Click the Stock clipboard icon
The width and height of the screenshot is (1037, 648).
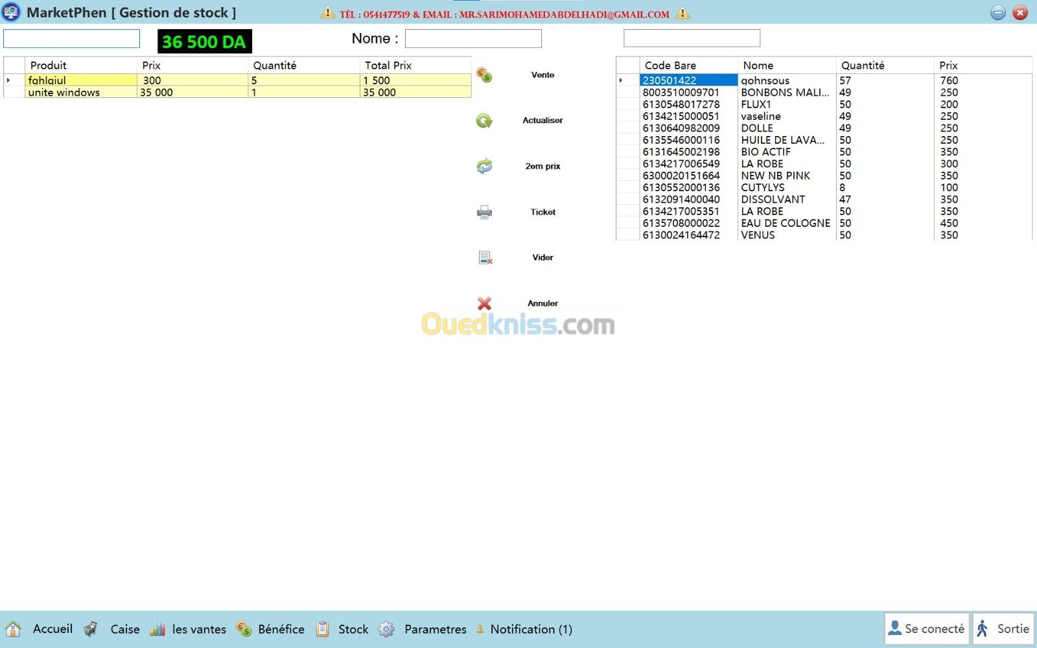coord(323,629)
